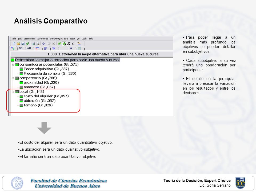Click the Print icon
The width and height of the screenshot is (256, 192).
point(33,43)
